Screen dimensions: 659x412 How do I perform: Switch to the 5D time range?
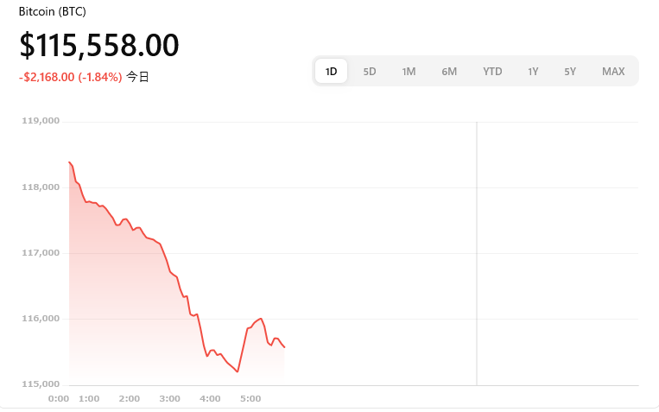click(x=370, y=72)
